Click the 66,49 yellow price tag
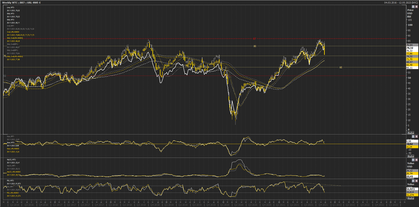 click(x=412, y=65)
